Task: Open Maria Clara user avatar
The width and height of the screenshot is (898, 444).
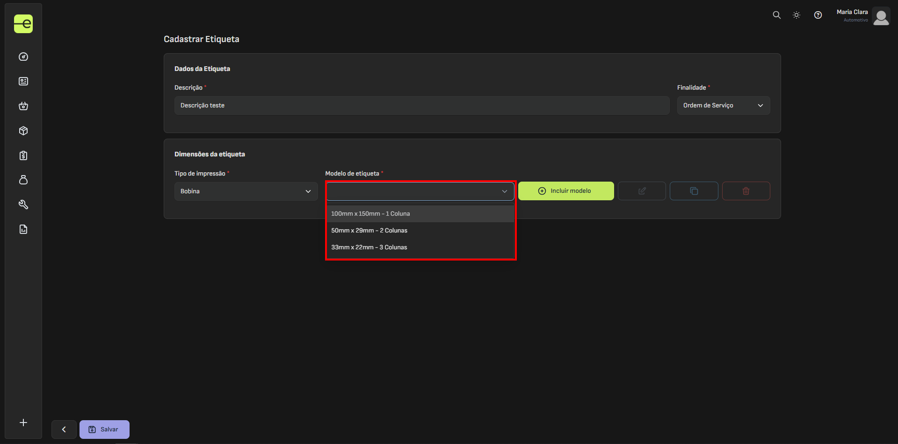Action: tap(881, 17)
